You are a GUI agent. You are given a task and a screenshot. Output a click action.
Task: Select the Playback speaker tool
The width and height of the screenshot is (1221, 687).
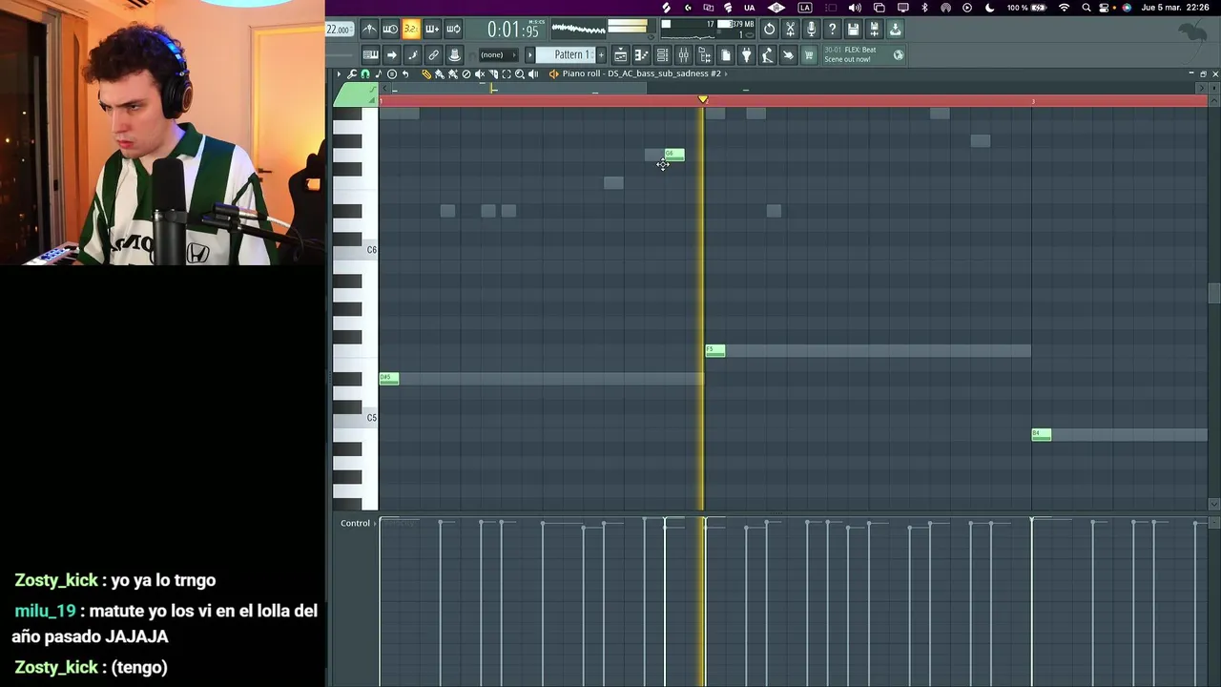click(533, 73)
